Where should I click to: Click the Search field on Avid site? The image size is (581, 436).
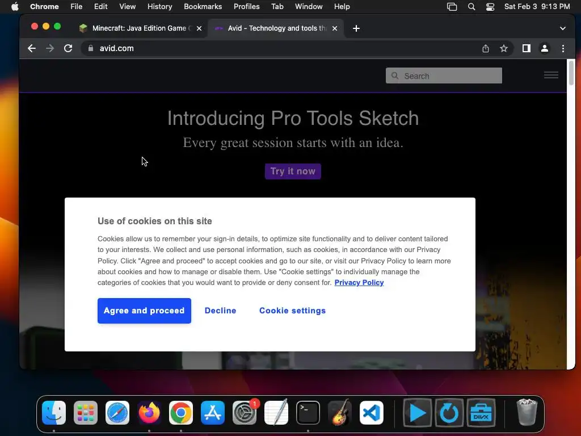(444, 76)
